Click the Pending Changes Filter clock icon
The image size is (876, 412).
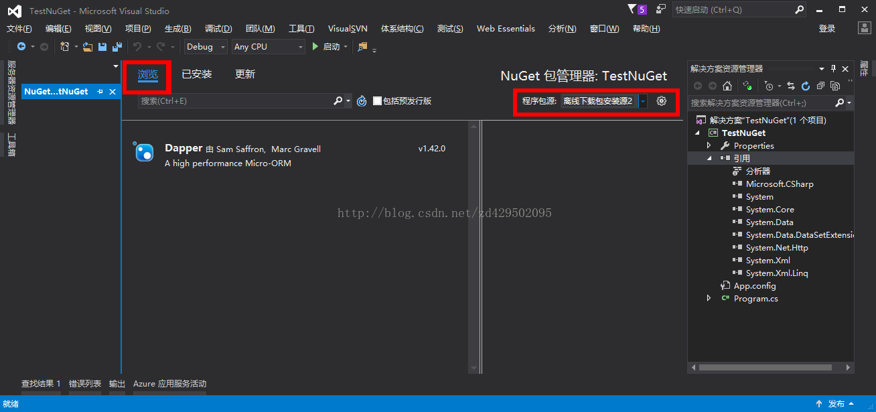(769, 86)
